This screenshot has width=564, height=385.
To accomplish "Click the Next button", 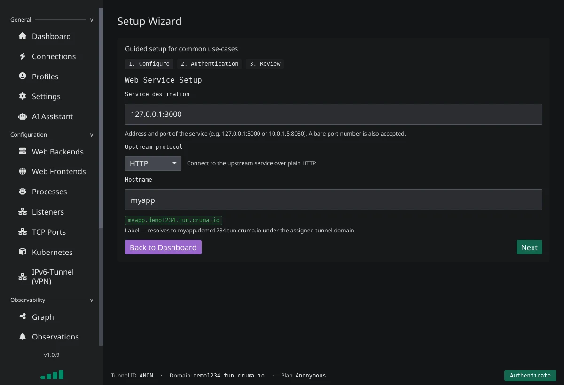I will click(529, 247).
